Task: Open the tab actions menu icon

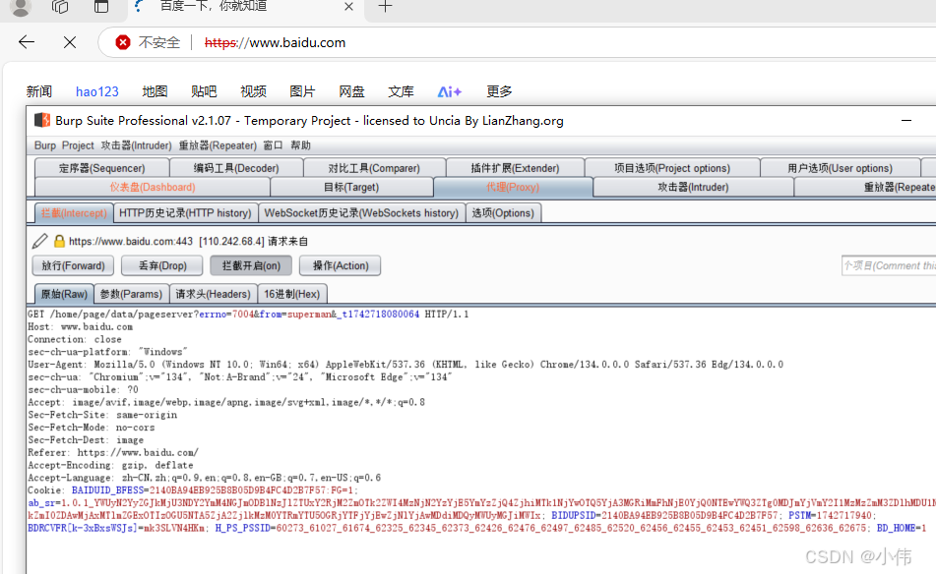Action: tap(101, 7)
